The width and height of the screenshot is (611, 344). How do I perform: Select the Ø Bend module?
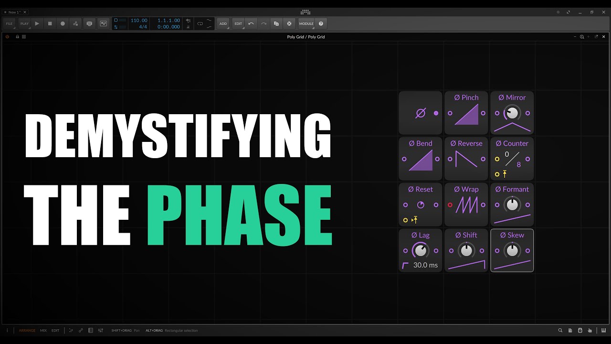click(x=421, y=159)
